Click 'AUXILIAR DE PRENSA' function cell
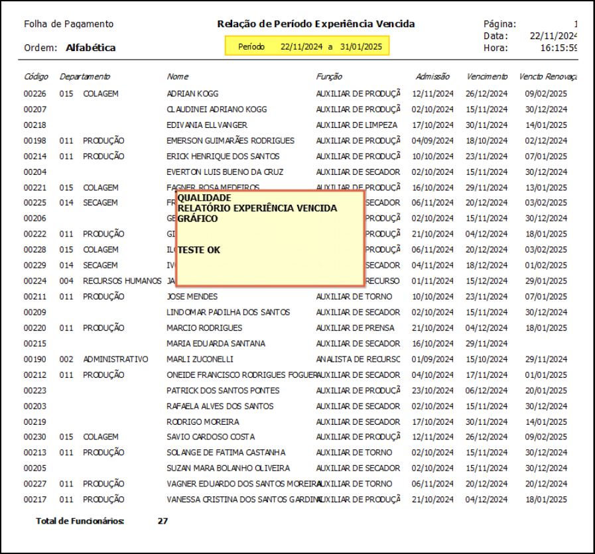The width and height of the screenshot is (595, 554). point(355,328)
